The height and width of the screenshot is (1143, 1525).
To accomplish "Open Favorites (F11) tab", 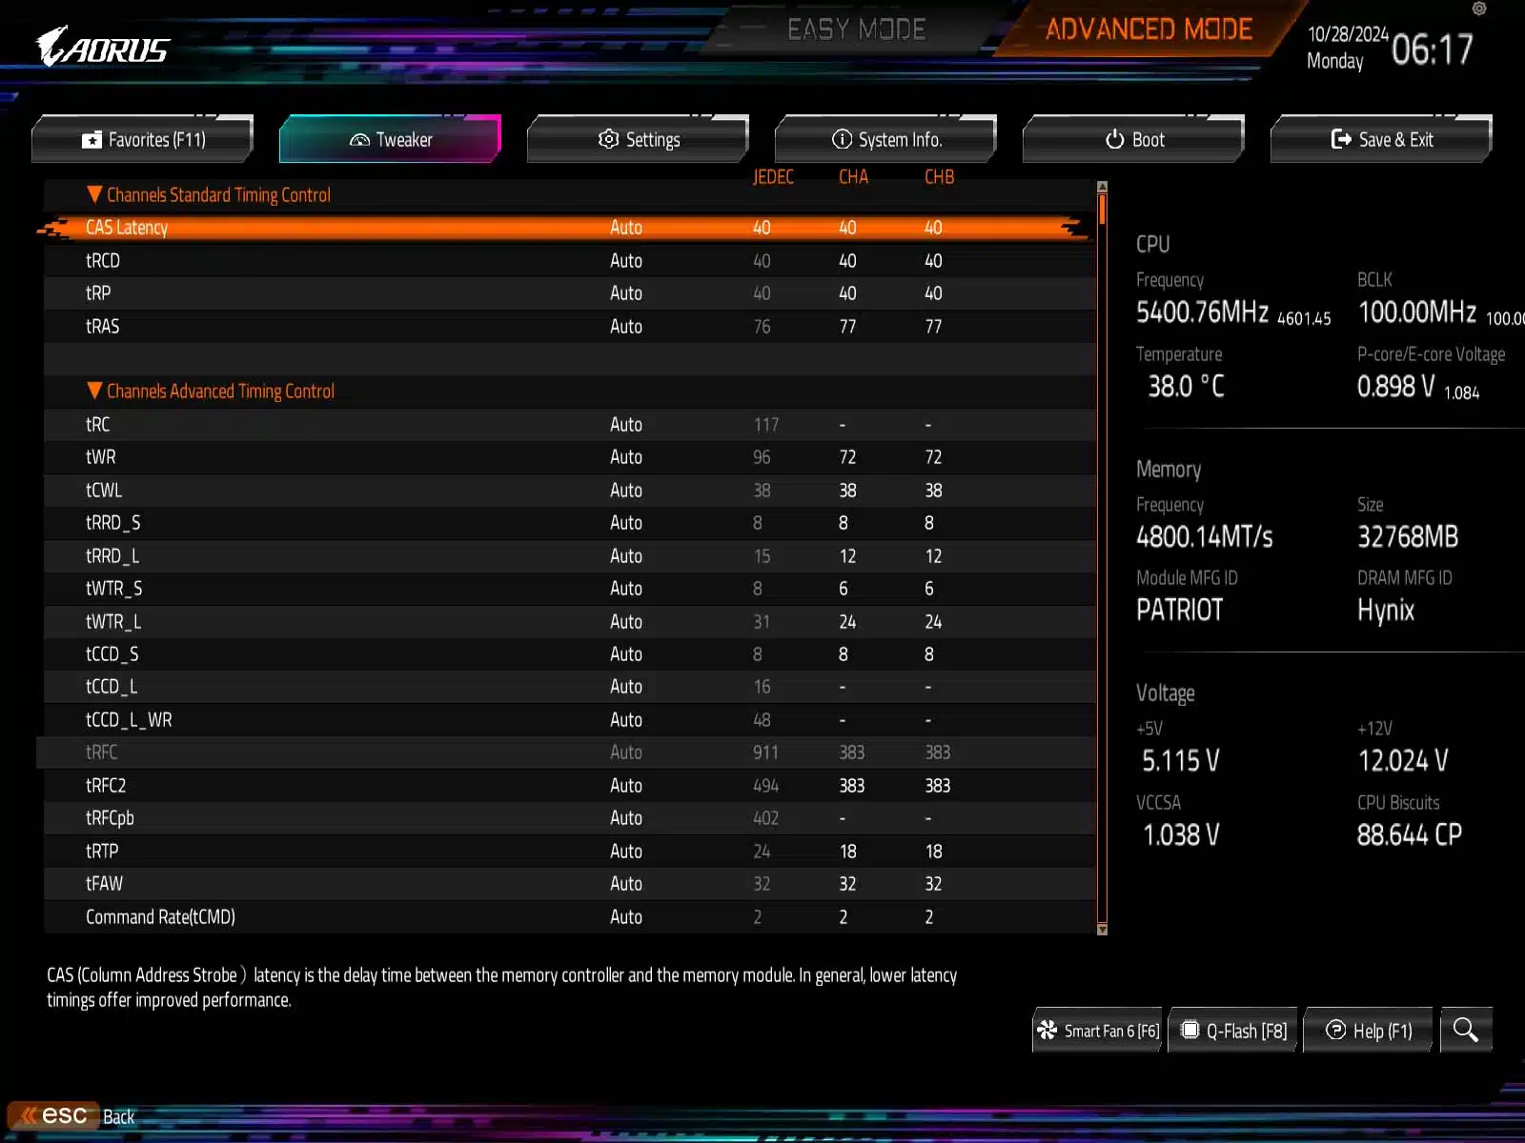I will point(143,139).
